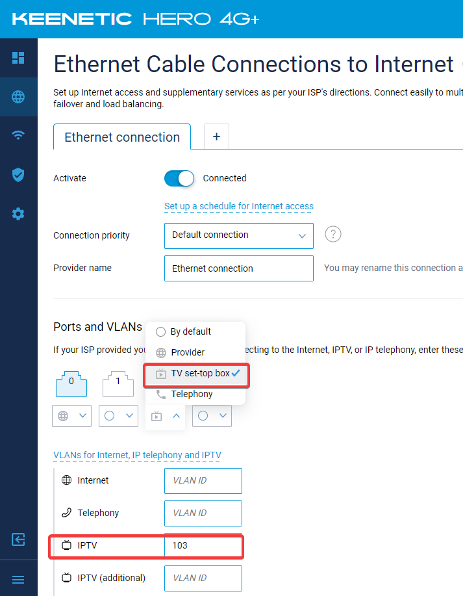The height and width of the screenshot is (596, 463).
Task: Open the dashboard icon in sidebar
Action: (18, 58)
